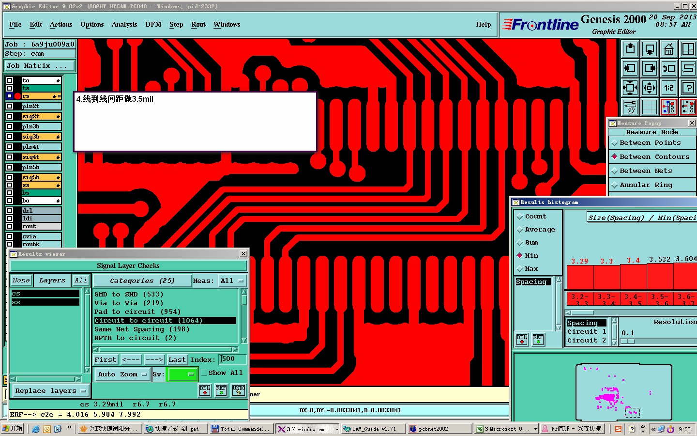
Task: Toggle the 'ts' layer checkbox
Action: (10, 88)
